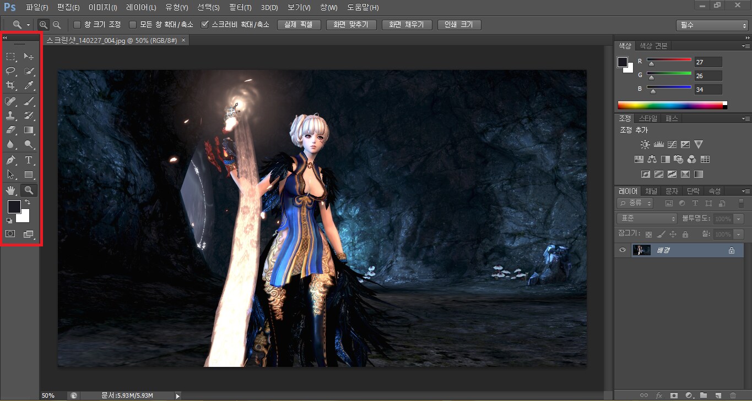Open the Adjustments panel flyout menu
This screenshot has height=401, width=752.
pyautogui.click(x=745, y=119)
